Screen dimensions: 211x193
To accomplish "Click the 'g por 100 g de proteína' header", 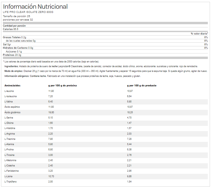I will (x=63, y=86).
